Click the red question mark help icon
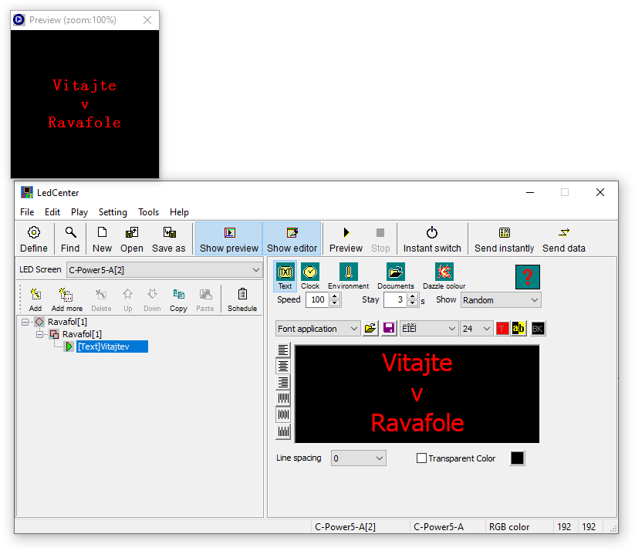The image size is (635, 551). point(527,277)
